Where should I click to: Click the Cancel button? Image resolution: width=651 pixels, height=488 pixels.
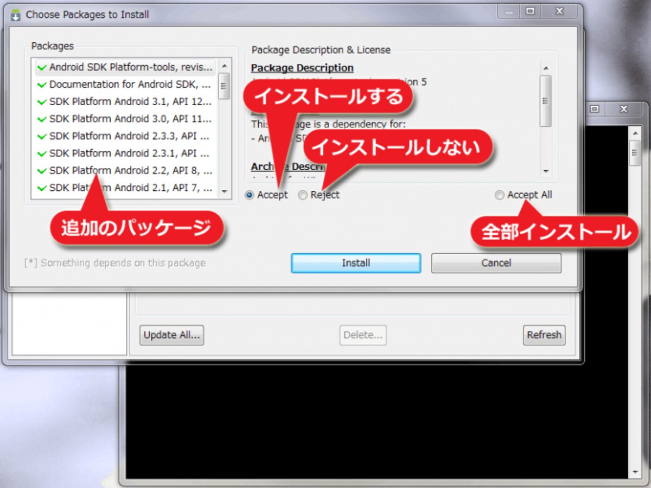496,263
